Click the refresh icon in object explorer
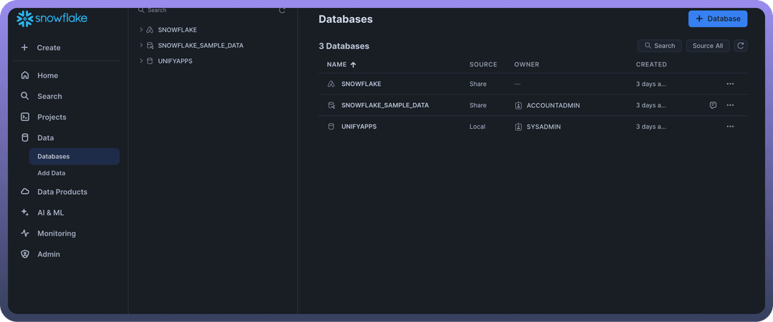The image size is (773, 322). click(x=282, y=10)
